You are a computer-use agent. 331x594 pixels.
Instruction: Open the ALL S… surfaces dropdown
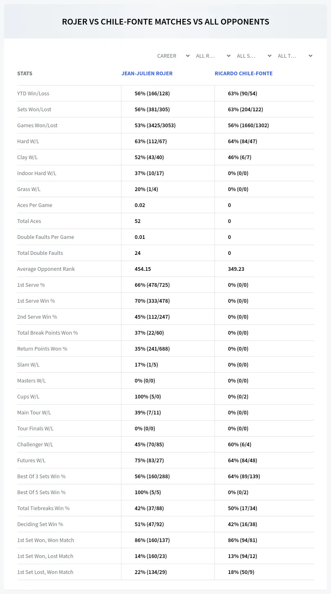(x=254, y=56)
